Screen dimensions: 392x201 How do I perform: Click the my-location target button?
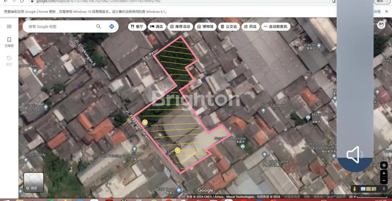click(384, 165)
